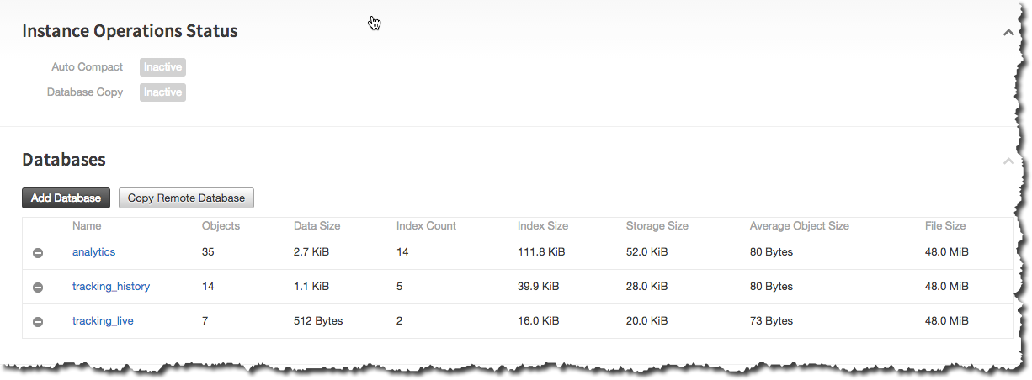
Task: Click the Index Size column header
Action: tap(543, 226)
